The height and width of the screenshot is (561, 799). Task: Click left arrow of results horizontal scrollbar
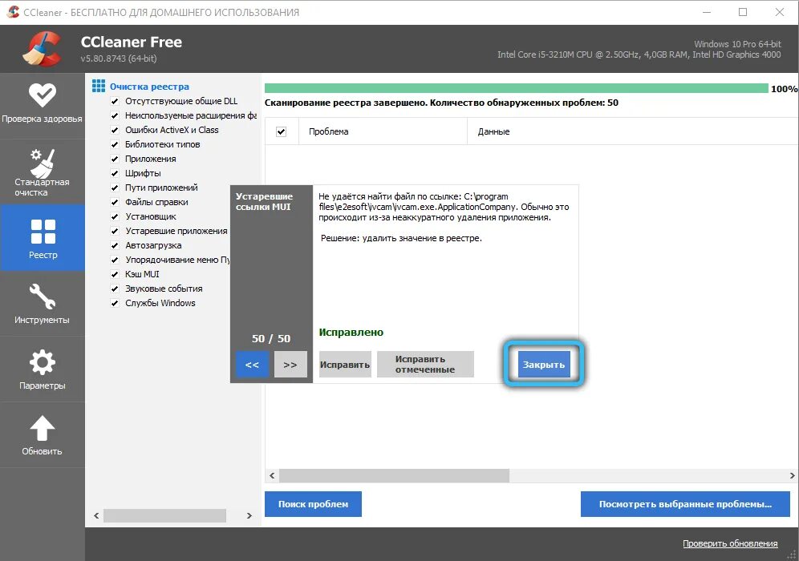(x=272, y=475)
